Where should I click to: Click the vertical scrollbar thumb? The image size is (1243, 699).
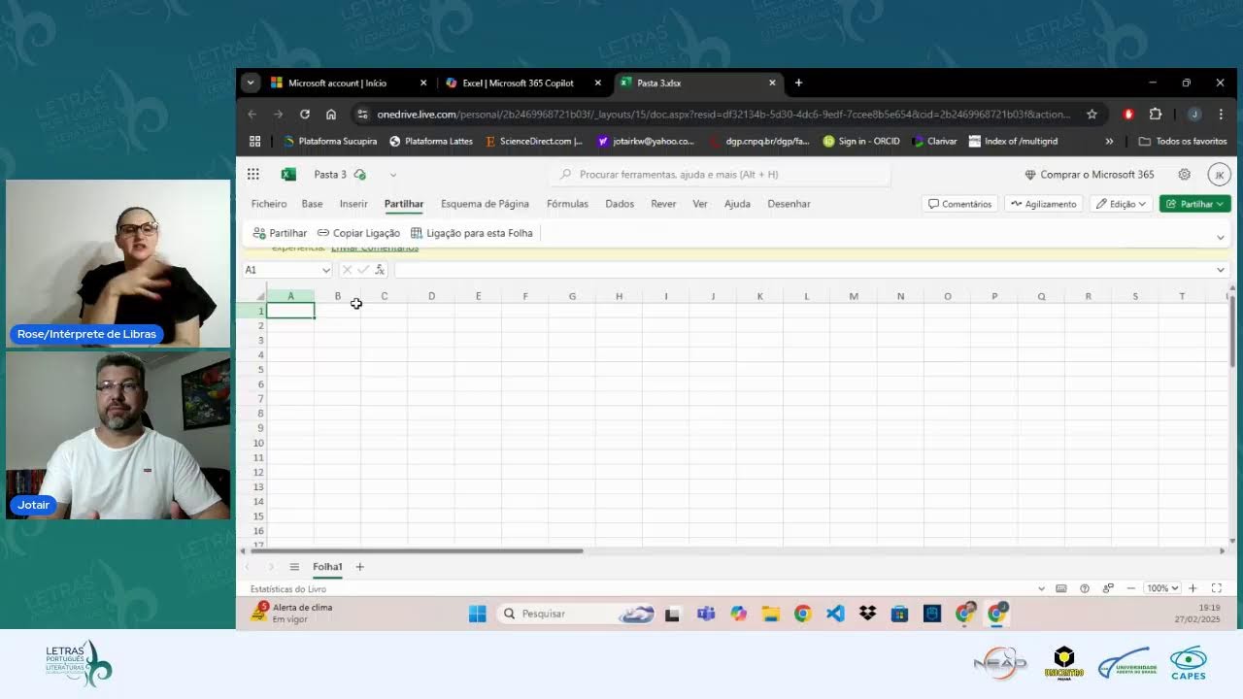click(x=1232, y=331)
